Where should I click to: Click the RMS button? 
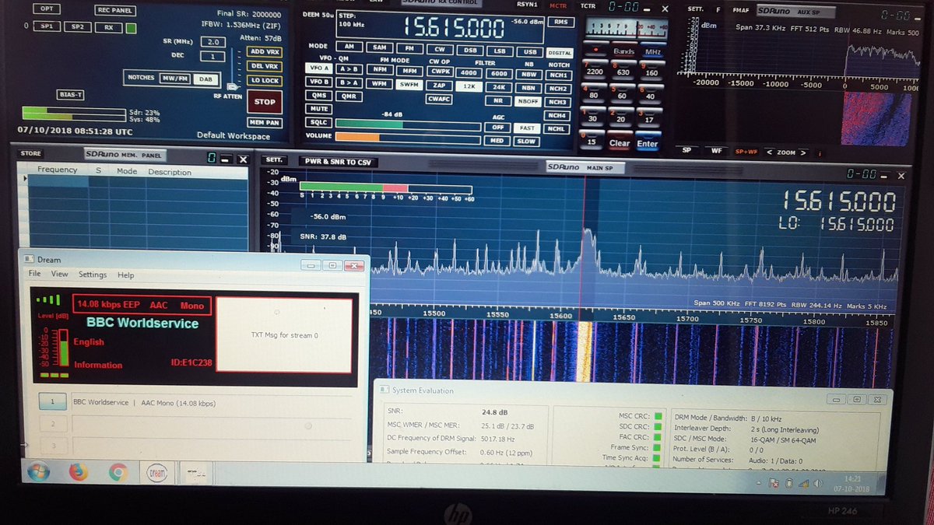[x=560, y=23]
